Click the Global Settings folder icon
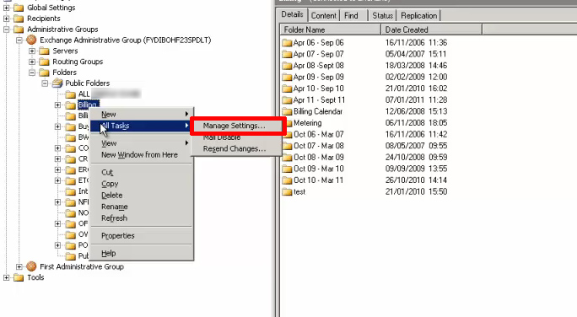Screen dimensions: 577x317 point(19,8)
